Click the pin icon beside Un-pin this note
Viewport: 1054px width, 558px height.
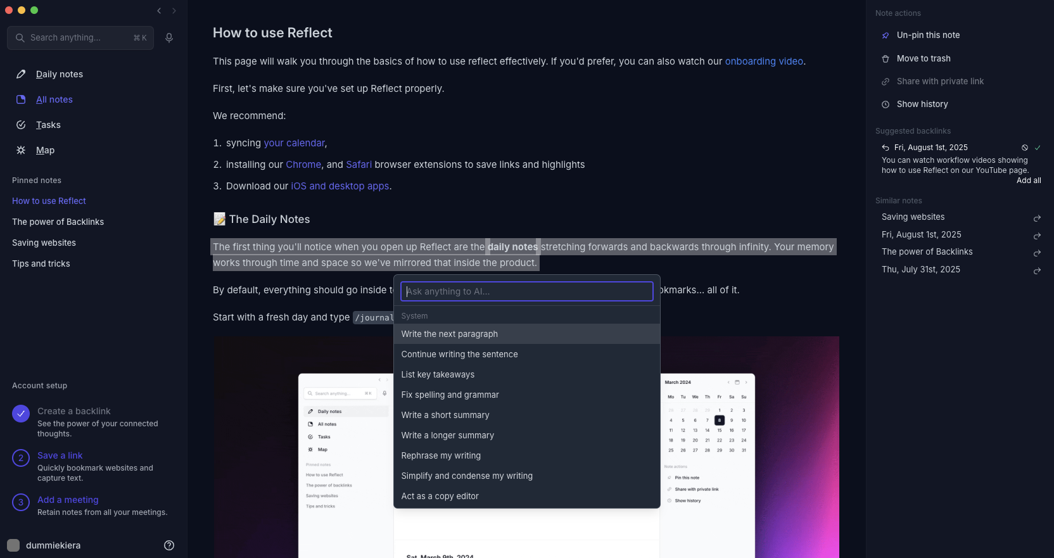pyautogui.click(x=886, y=35)
